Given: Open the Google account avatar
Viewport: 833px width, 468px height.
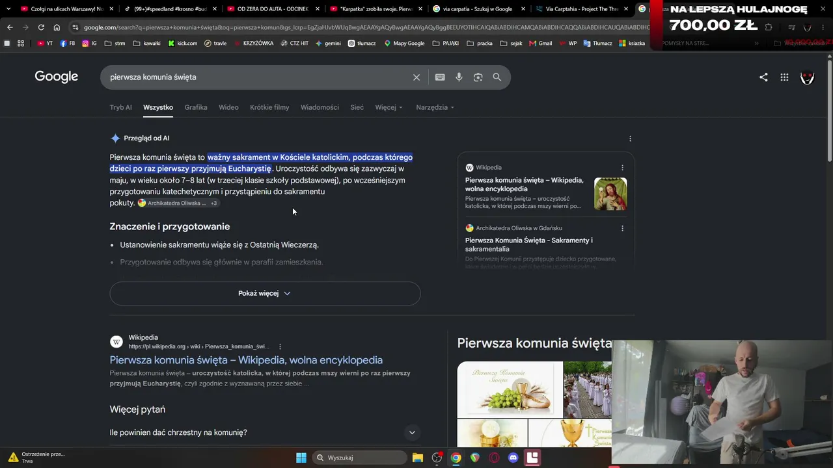Looking at the screenshot, I should pos(807,77).
